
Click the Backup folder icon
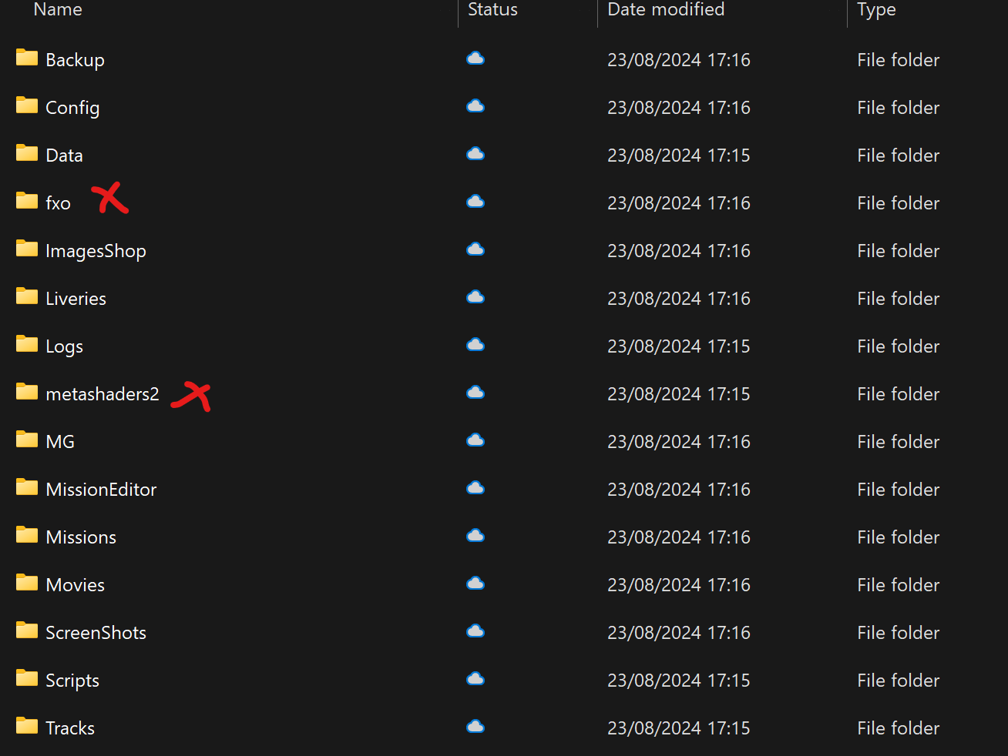coord(27,58)
